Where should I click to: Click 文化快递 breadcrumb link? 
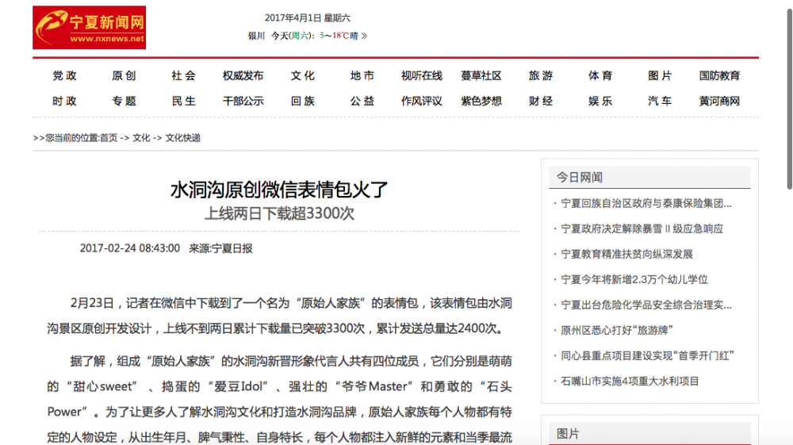(183, 137)
